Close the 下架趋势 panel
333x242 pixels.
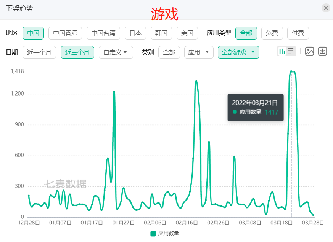pyautogui.click(x=326, y=8)
